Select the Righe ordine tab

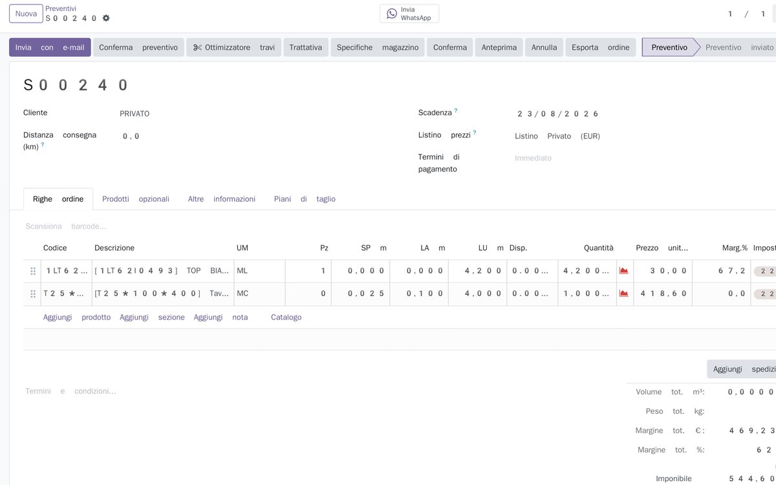(x=58, y=199)
